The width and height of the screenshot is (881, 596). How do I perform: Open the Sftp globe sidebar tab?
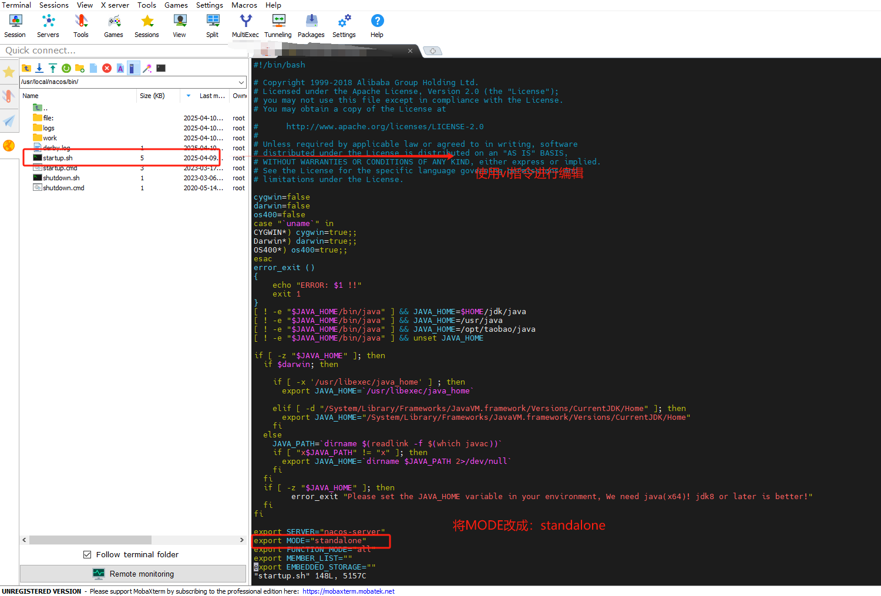[x=9, y=145]
